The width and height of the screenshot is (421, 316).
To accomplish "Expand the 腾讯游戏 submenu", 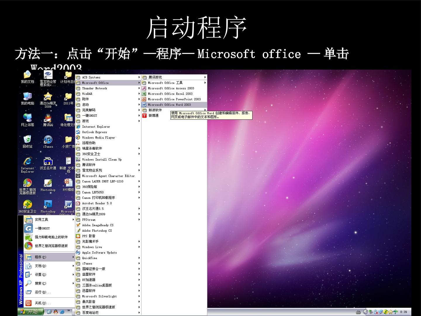I will (174, 77).
